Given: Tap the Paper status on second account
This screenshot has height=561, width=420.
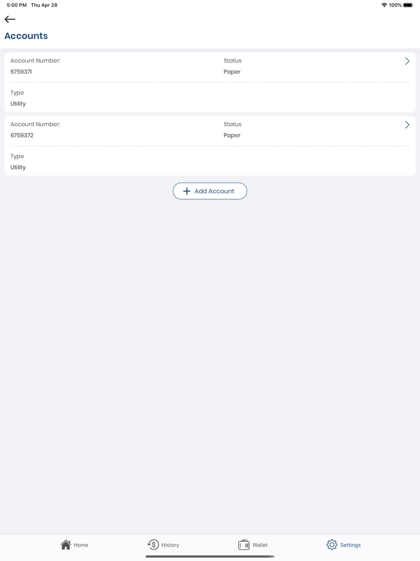Looking at the screenshot, I should [232, 135].
